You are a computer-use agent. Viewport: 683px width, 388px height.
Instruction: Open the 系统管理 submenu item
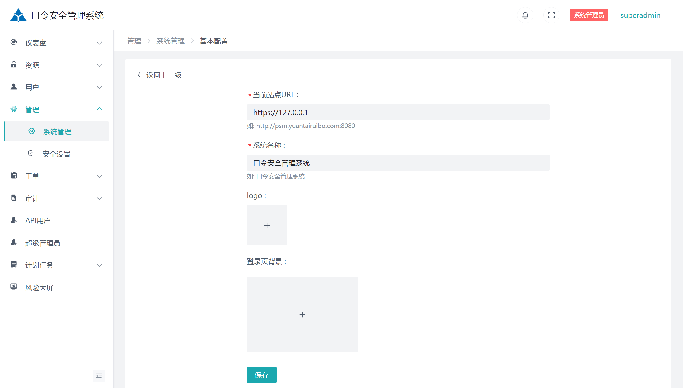[x=57, y=131]
